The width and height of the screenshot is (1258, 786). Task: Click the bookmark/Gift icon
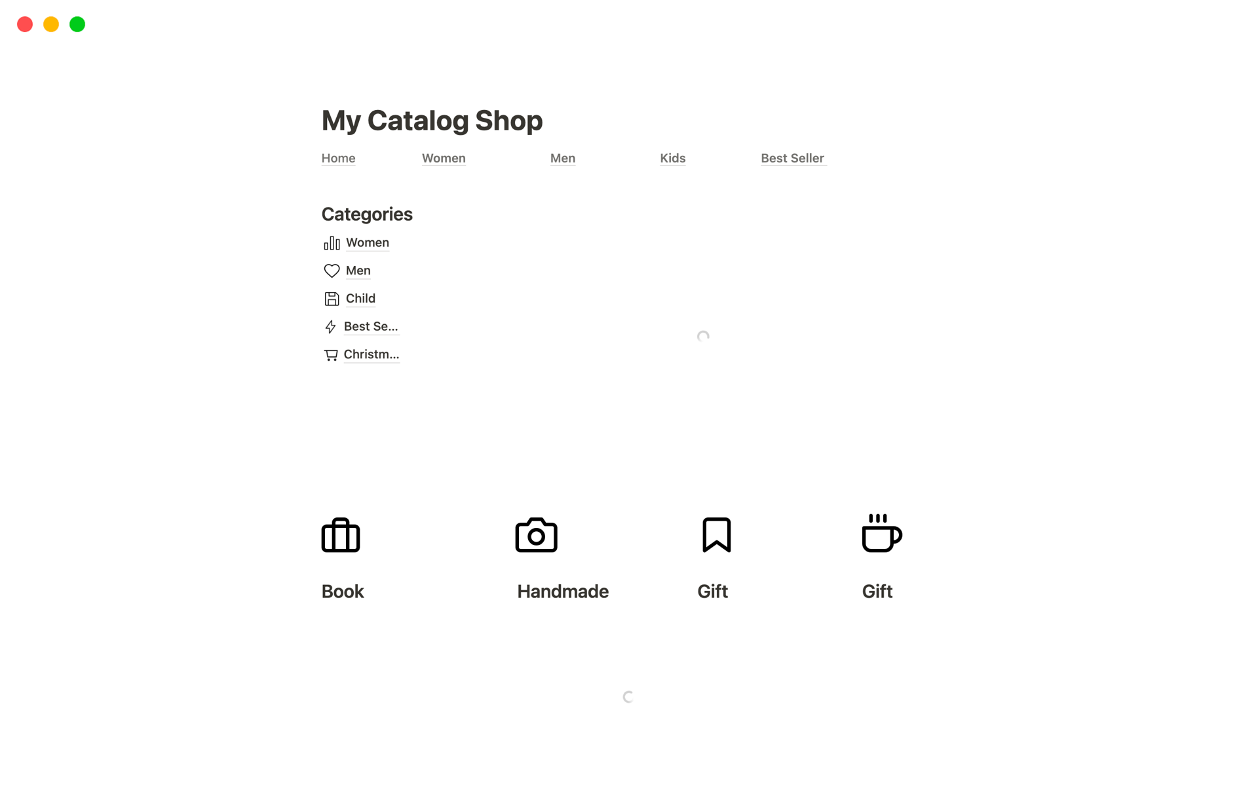click(x=716, y=534)
